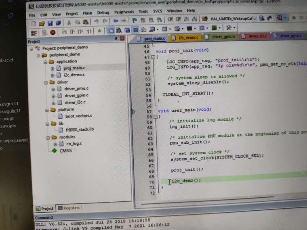Select fr8000_stack.lib in the project tree
The height and width of the screenshot is (230, 307).
(80, 130)
